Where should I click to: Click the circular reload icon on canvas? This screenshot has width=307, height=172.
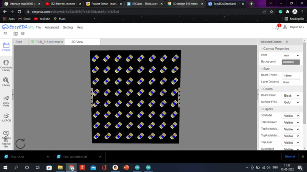click(x=21, y=143)
